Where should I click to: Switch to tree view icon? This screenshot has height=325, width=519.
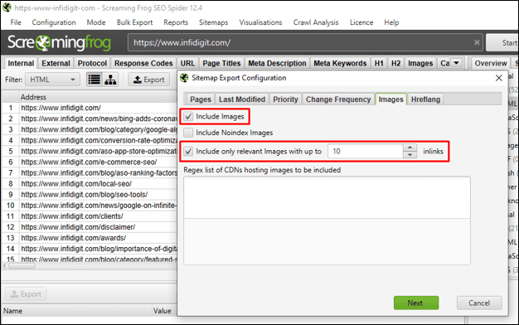coord(110,80)
